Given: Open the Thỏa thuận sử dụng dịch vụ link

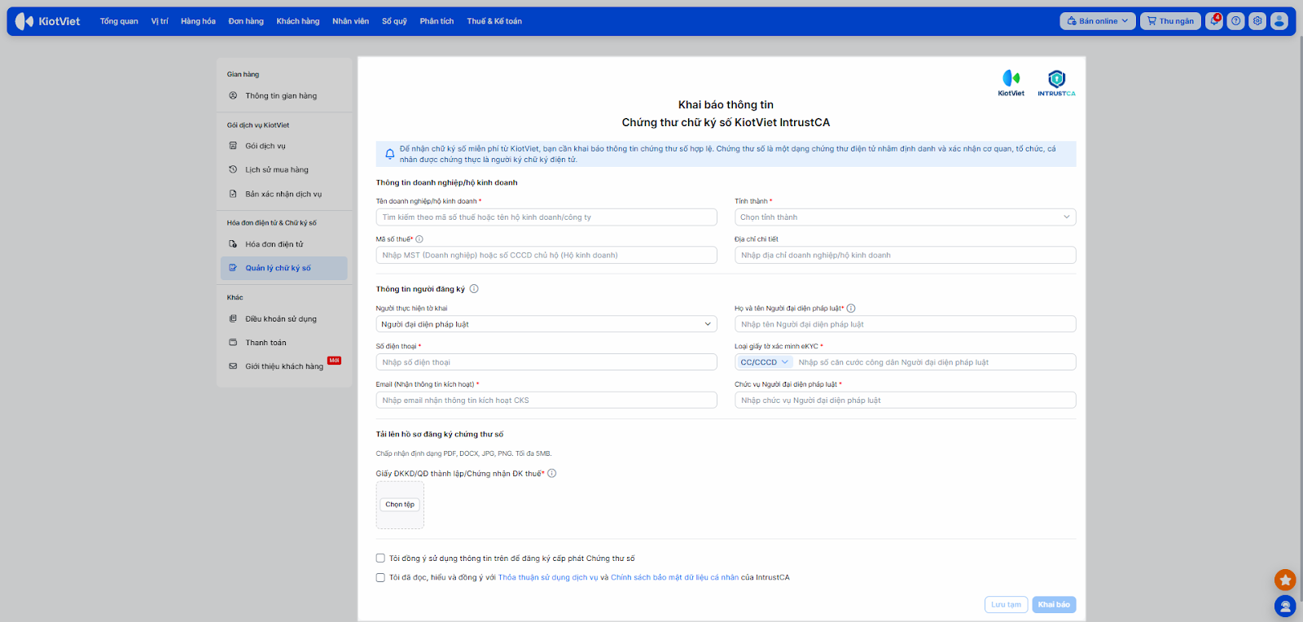Looking at the screenshot, I should pos(548,578).
